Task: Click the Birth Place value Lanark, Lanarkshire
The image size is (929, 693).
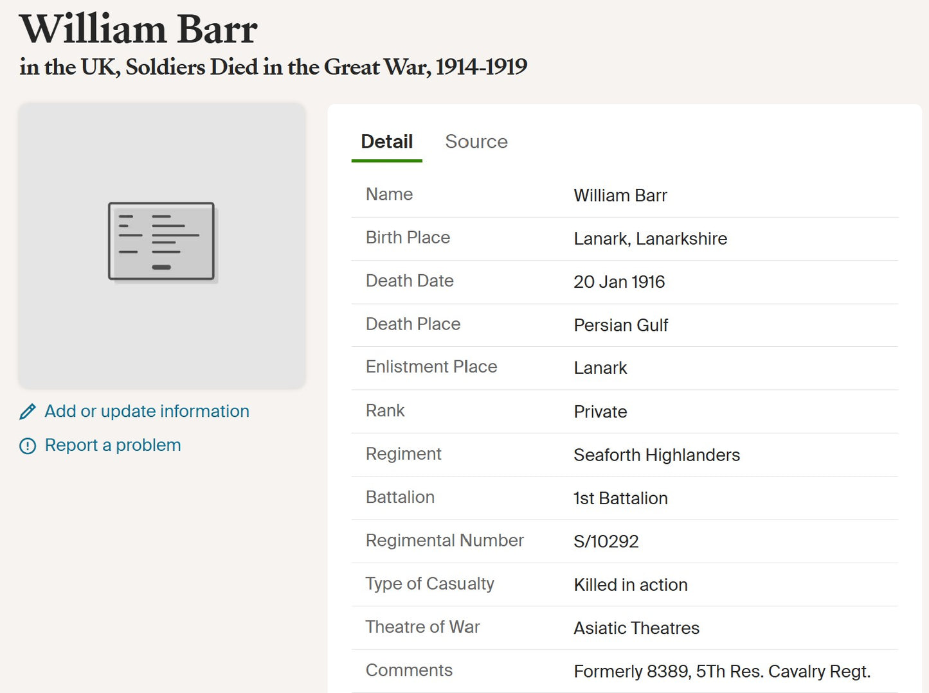Action: coord(650,239)
